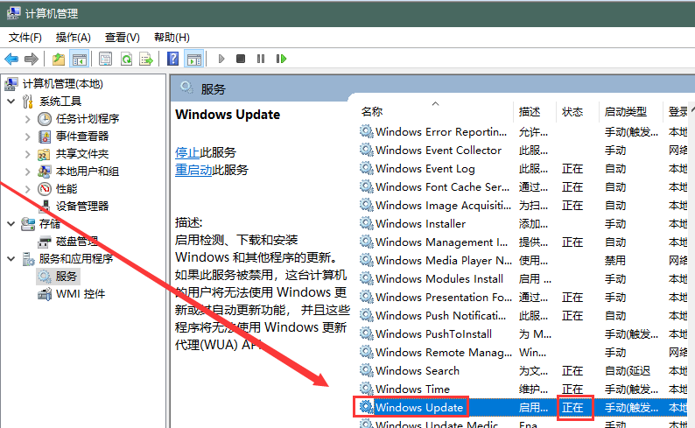
Task: Click the up one level folder icon
Action: point(58,59)
